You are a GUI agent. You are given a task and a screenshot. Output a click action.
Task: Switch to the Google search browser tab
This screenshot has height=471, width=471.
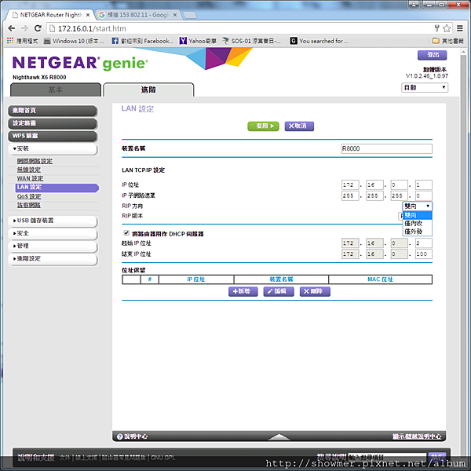pyautogui.click(x=138, y=15)
